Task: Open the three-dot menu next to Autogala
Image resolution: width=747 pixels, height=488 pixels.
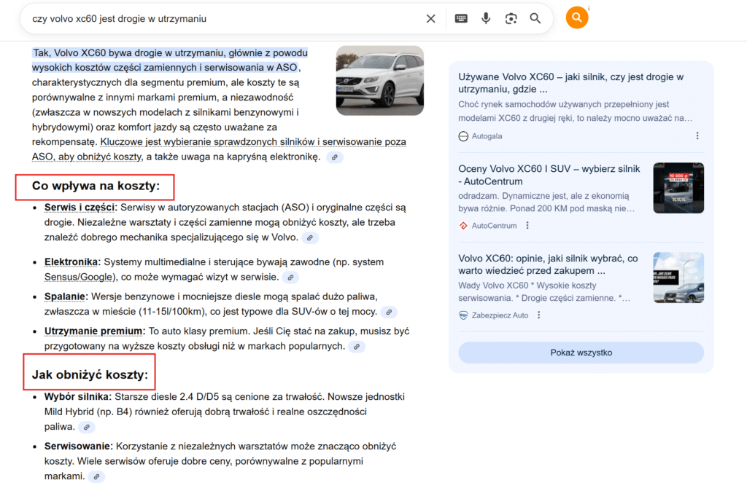Action: pyautogui.click(x=697, y=135)
